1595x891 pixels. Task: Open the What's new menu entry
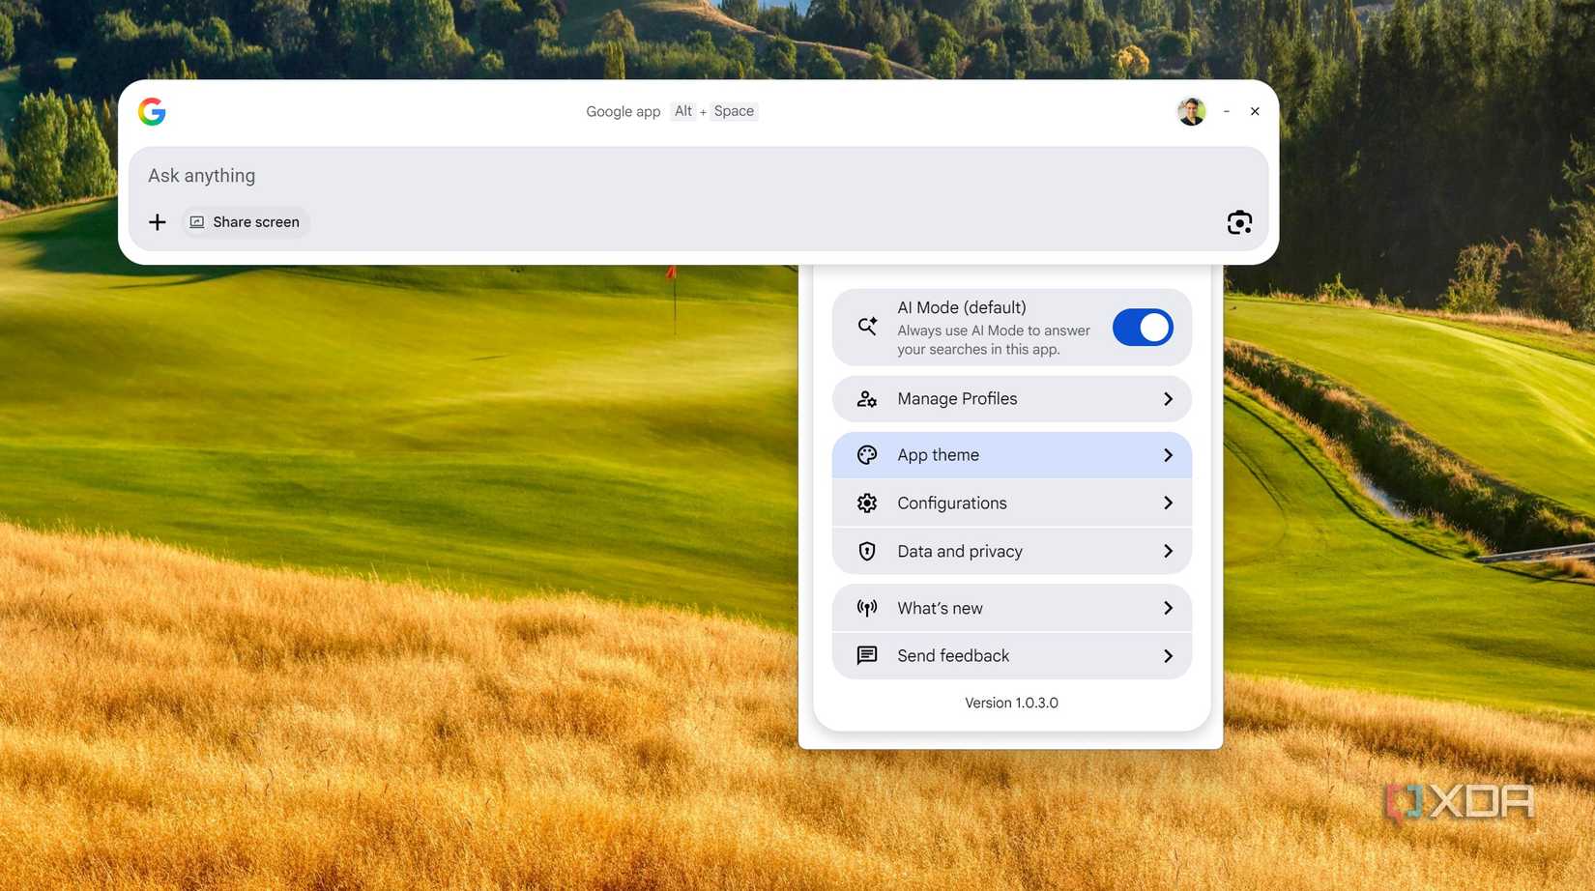[1011, 608]
